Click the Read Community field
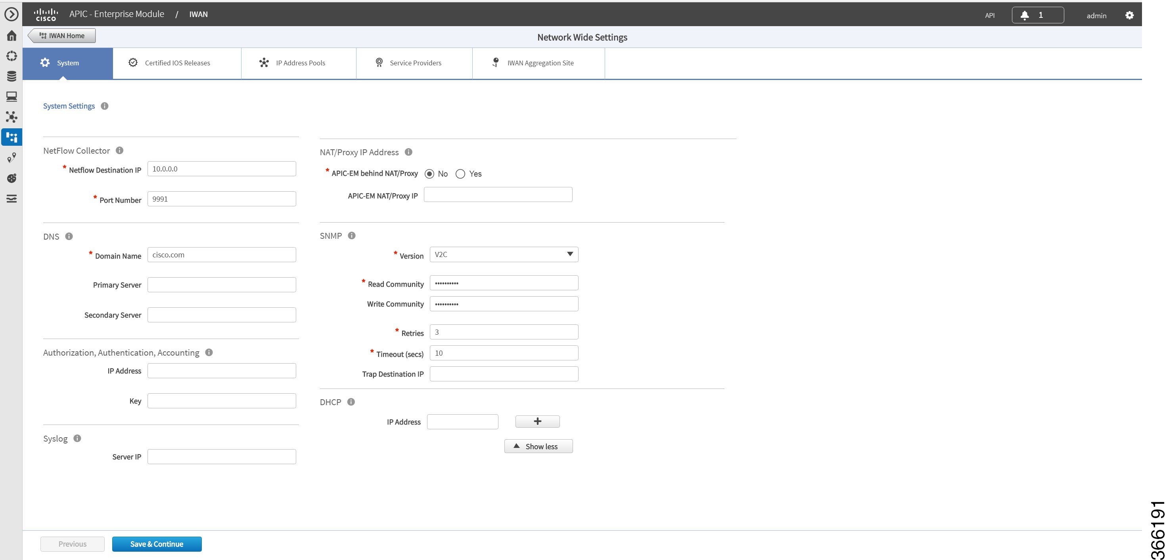This screenshot has width=1165, height=560. [x=504, y=283]
